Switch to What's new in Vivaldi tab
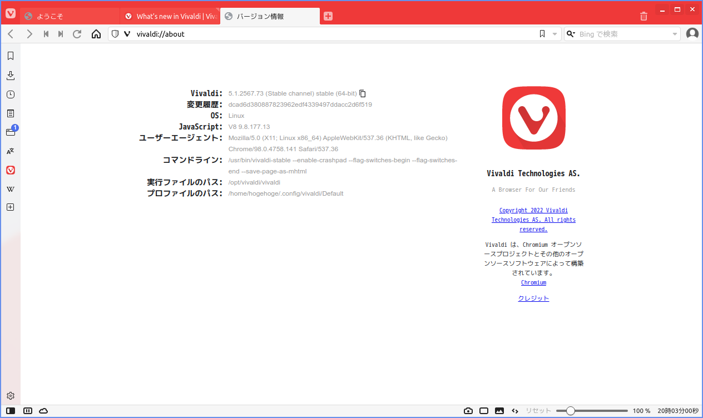 coord(170,16)
